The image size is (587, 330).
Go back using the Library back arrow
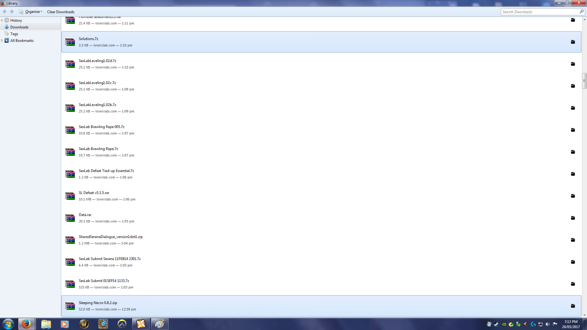pos(5,12)
